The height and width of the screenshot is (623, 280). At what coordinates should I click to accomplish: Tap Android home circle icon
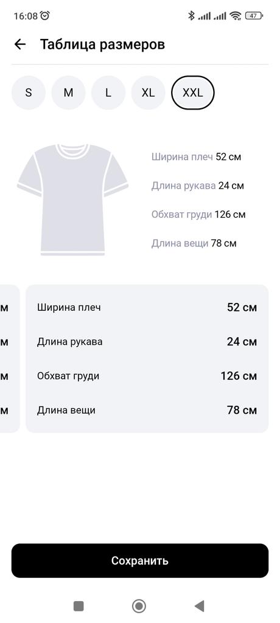point(139,606)
